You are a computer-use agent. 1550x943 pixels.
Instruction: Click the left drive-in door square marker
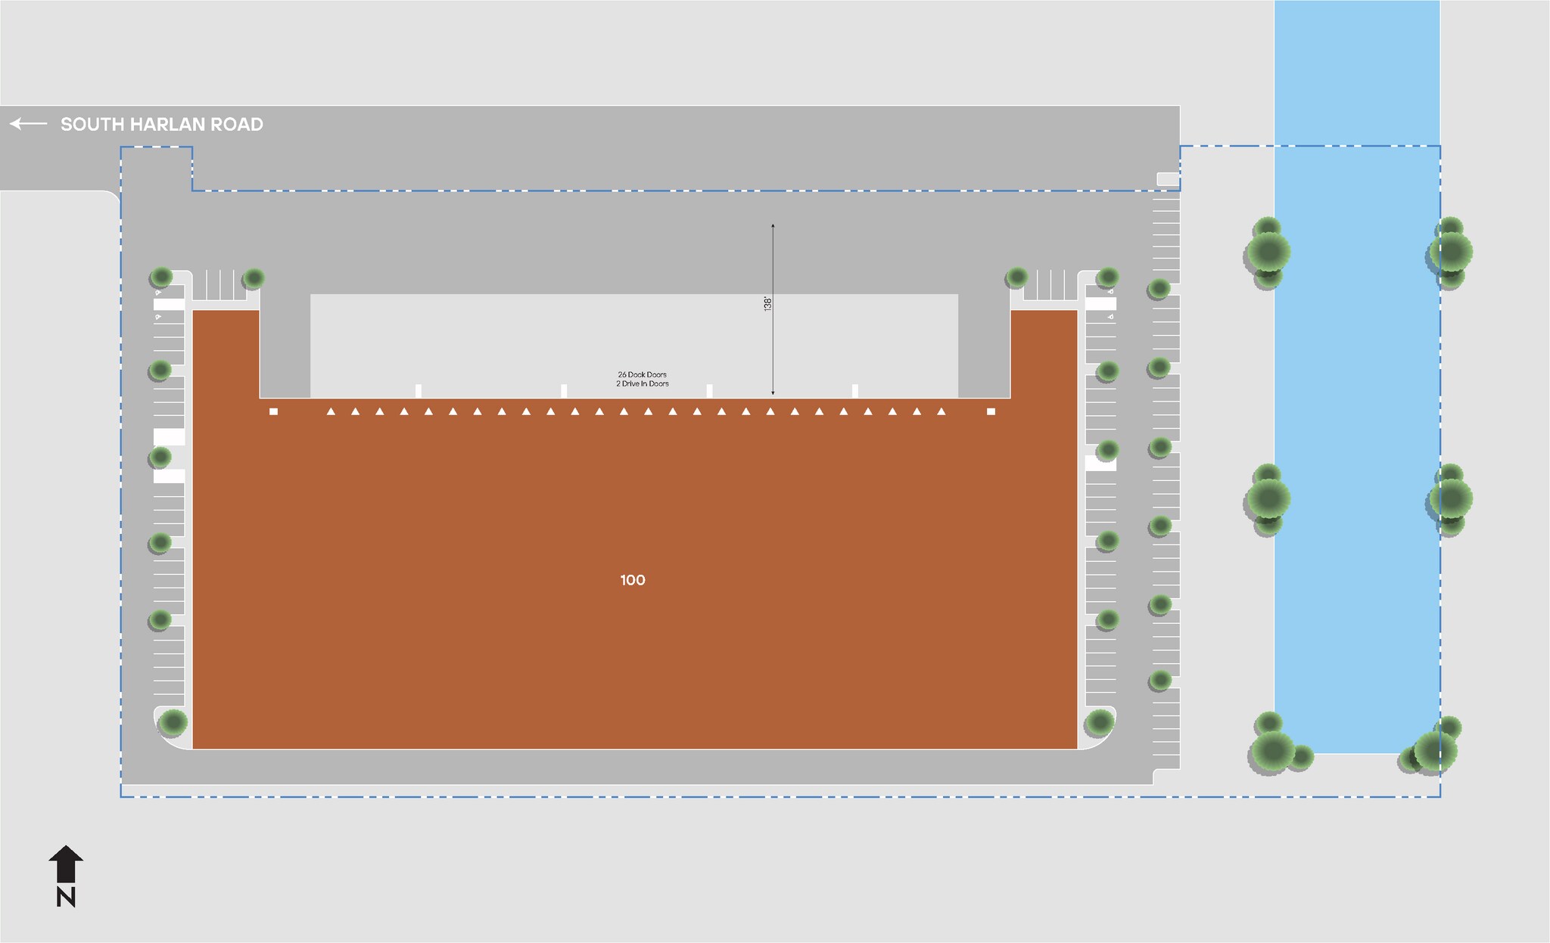[273, 411]
